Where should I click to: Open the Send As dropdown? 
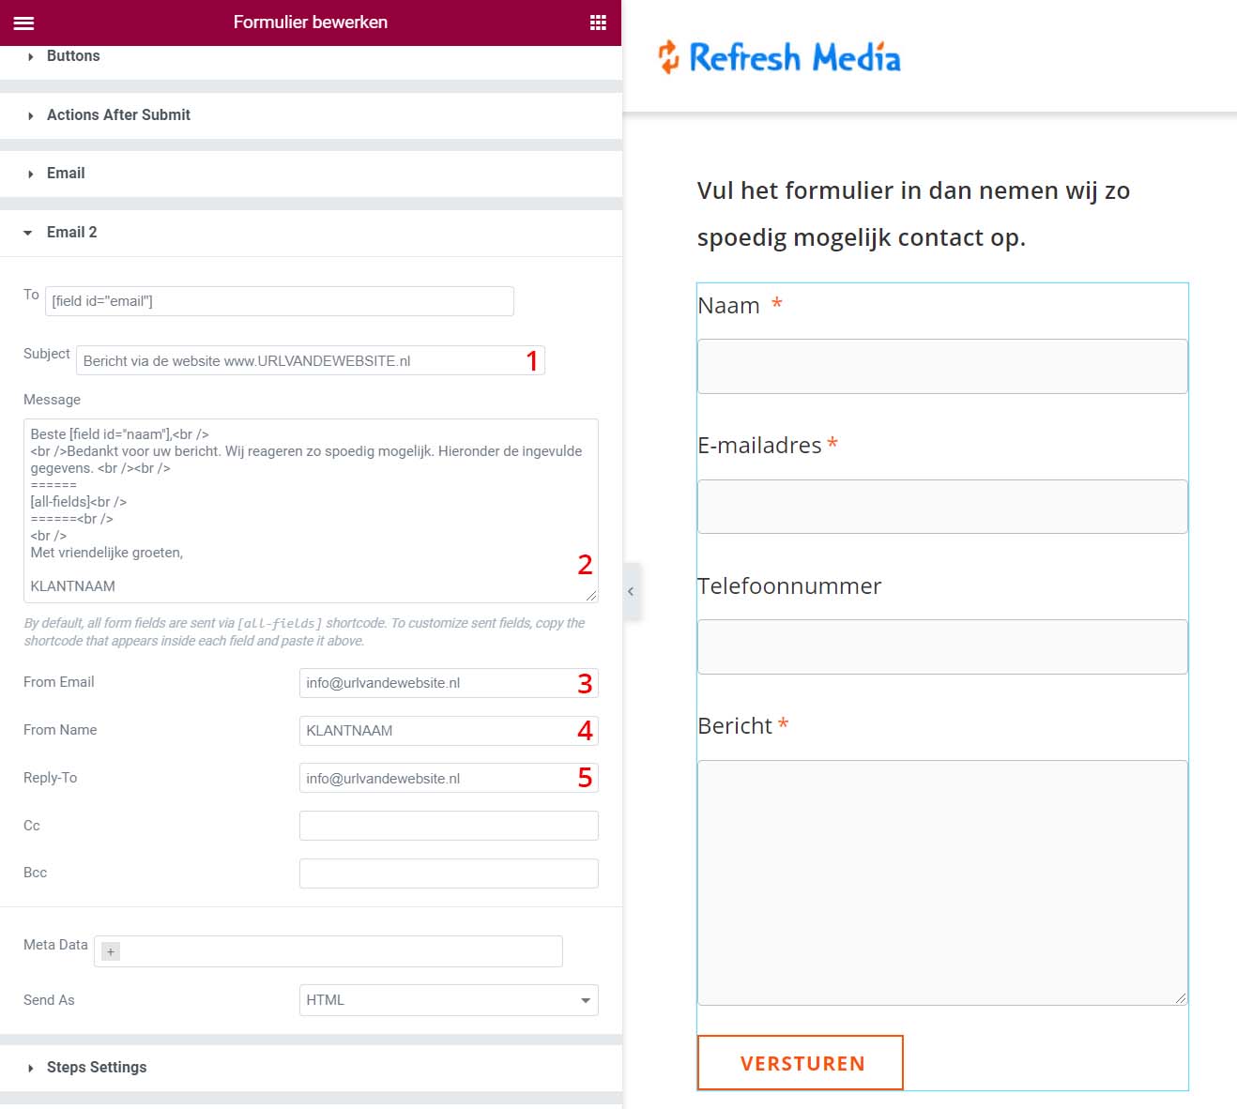tap(448, 1000)
